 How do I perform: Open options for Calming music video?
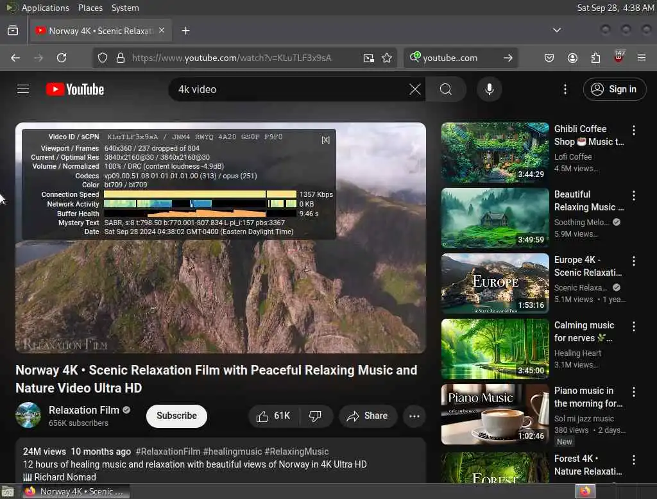pos(634,326)
